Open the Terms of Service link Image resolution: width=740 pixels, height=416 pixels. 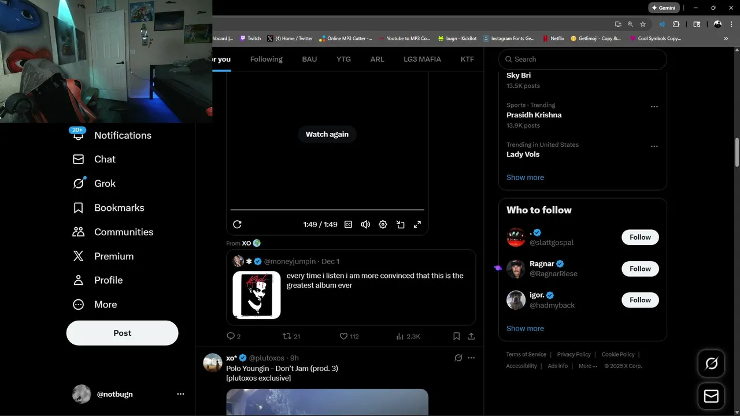[526, 354]
